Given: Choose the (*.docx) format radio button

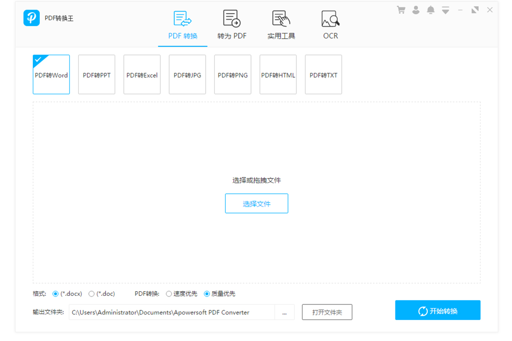Looking at the screenshot, I should tap(55, 294).
